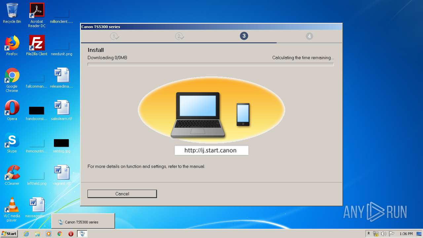Select Acrobat Reader DC desktop icon

click(37, 15)
